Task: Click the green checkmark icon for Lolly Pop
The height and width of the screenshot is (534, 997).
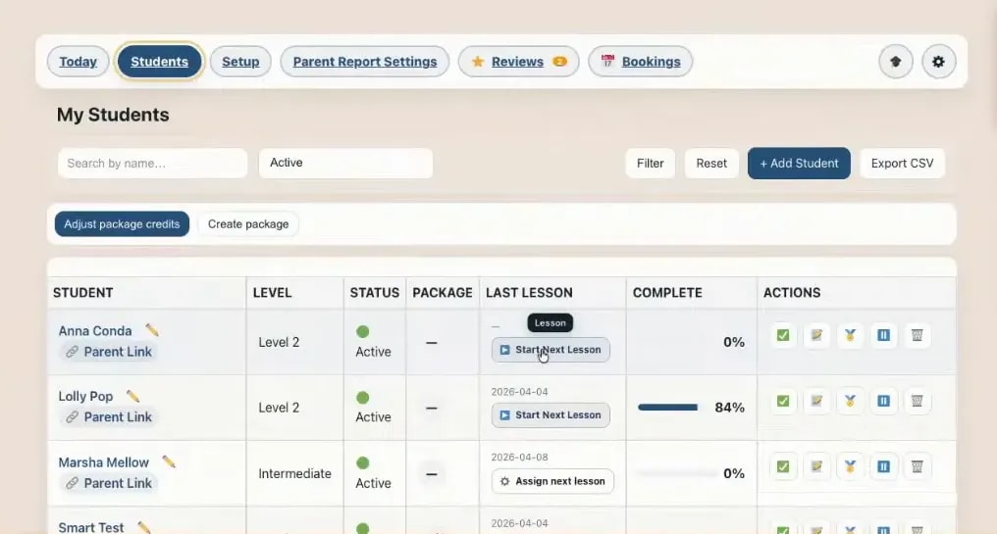Action: tap(783, 402)
